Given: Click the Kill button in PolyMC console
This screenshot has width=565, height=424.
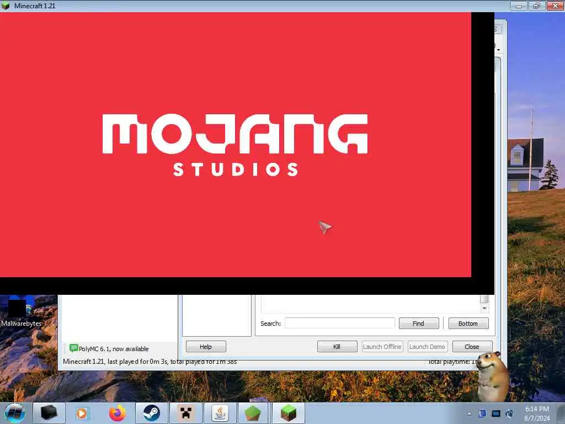Looking at the screenshot, I should [337, 347].
